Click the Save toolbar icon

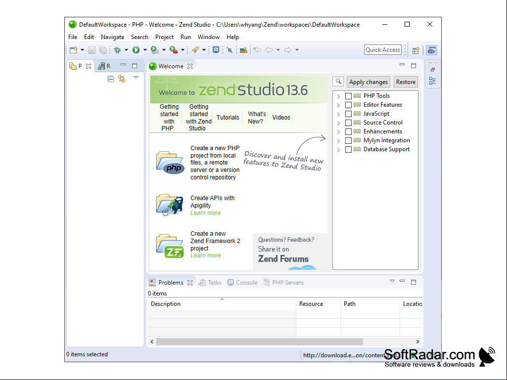tap(92, 50)
